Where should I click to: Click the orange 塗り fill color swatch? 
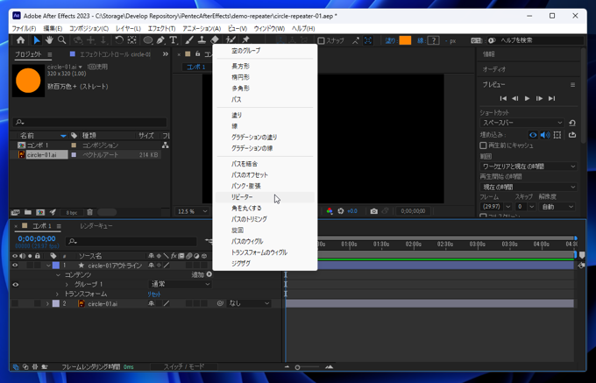pos(405,40)
